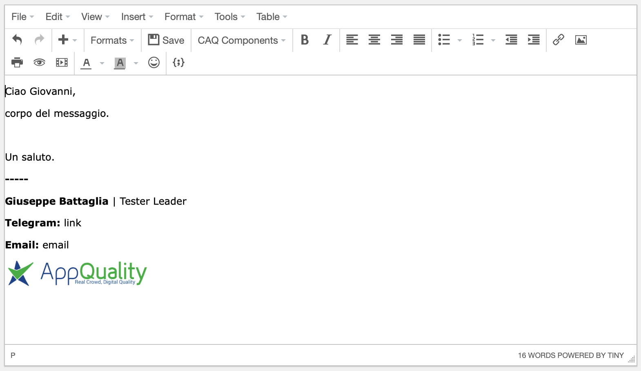This screenshot has width=641, height=371.
Task: Preview the document with eye icon
Action: (x=39, y=63)
